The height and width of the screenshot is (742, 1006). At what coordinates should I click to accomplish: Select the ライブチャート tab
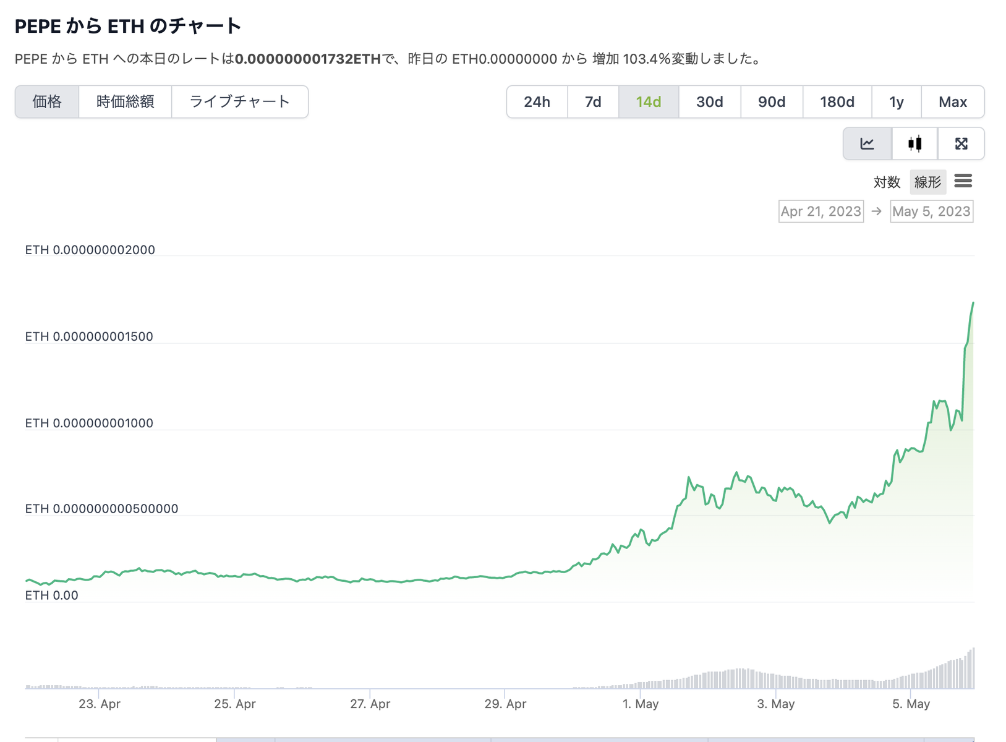click(x=240, y=101)
